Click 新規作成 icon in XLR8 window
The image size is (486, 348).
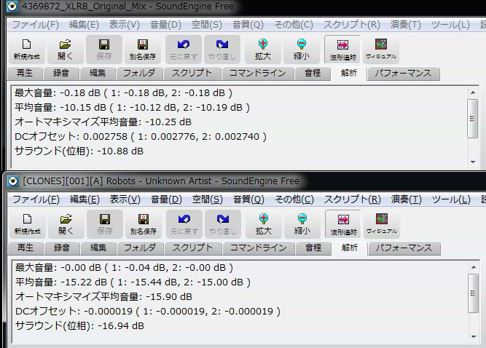(27, 50)
